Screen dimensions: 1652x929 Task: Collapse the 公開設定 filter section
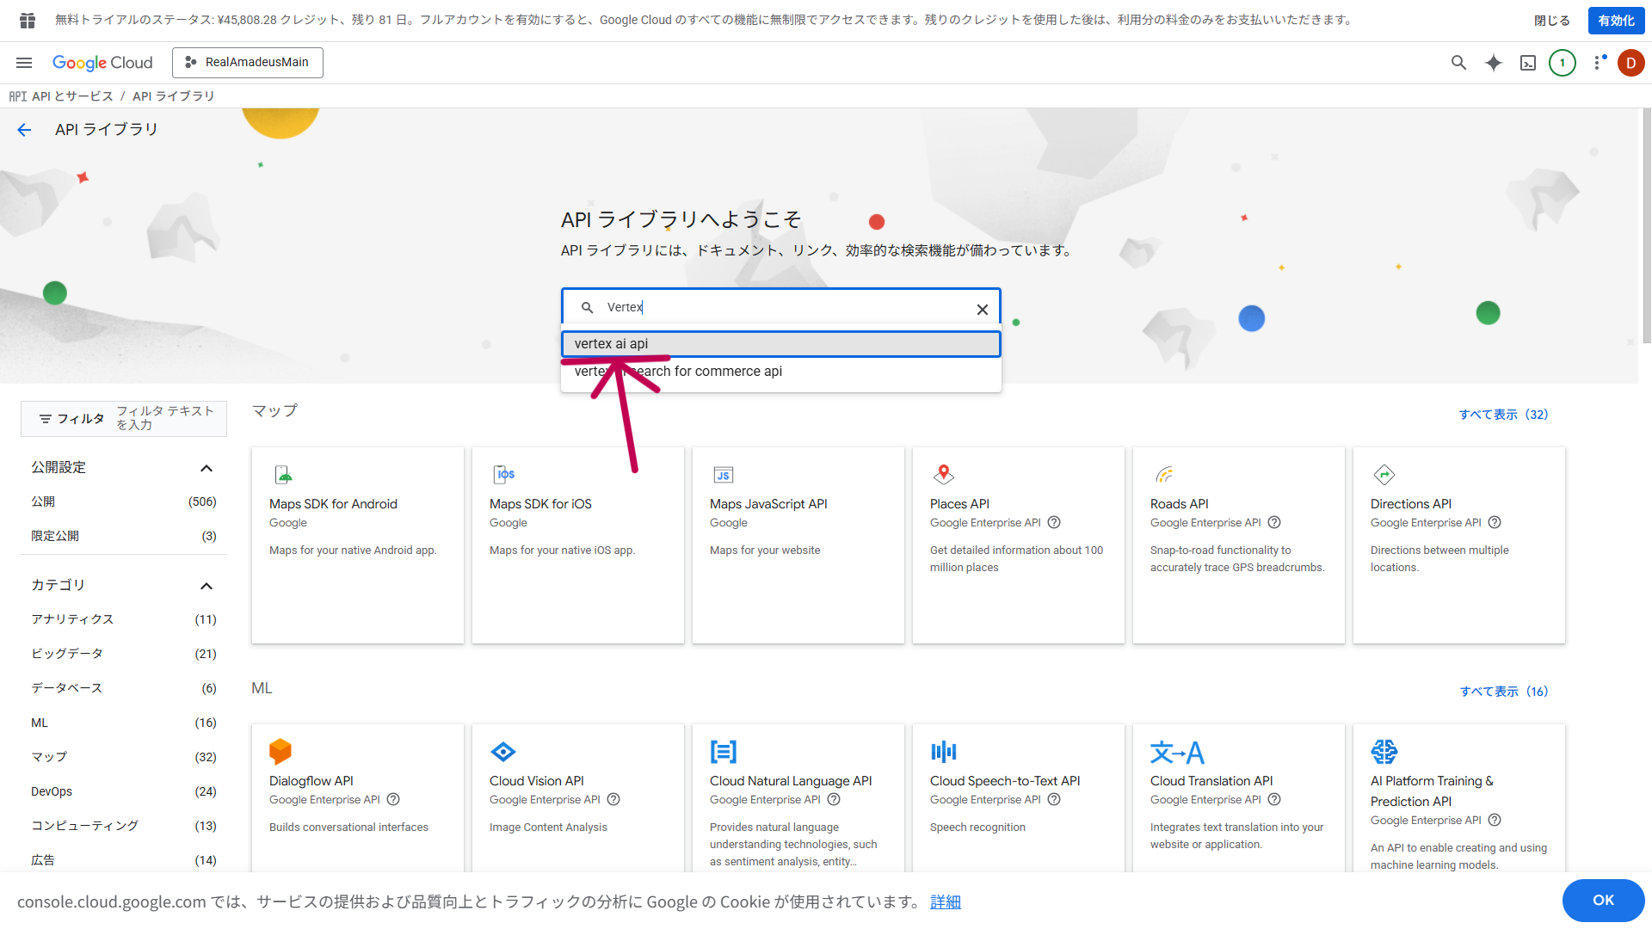click(x=206, y=468)
